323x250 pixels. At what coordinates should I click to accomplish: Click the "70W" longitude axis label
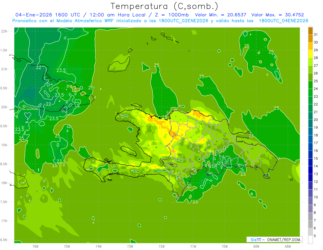pos(225,246)
